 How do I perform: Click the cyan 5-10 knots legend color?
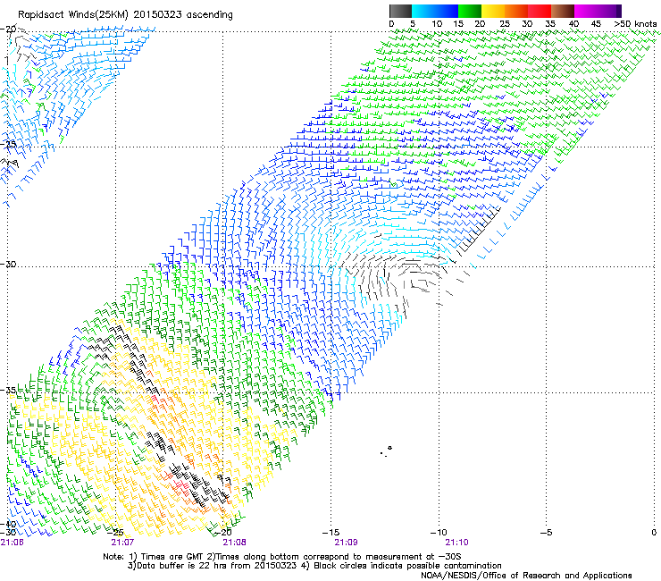[423, 11]
